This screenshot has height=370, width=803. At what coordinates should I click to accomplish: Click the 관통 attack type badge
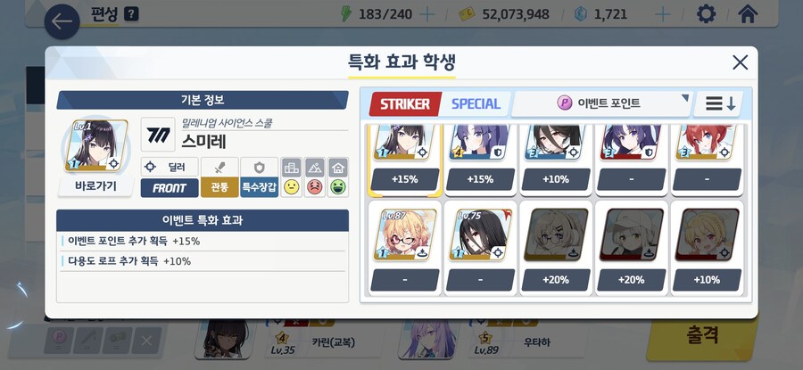point(219,187)
